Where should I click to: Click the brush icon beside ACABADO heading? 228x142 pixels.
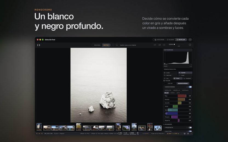(x=164, y=124)
